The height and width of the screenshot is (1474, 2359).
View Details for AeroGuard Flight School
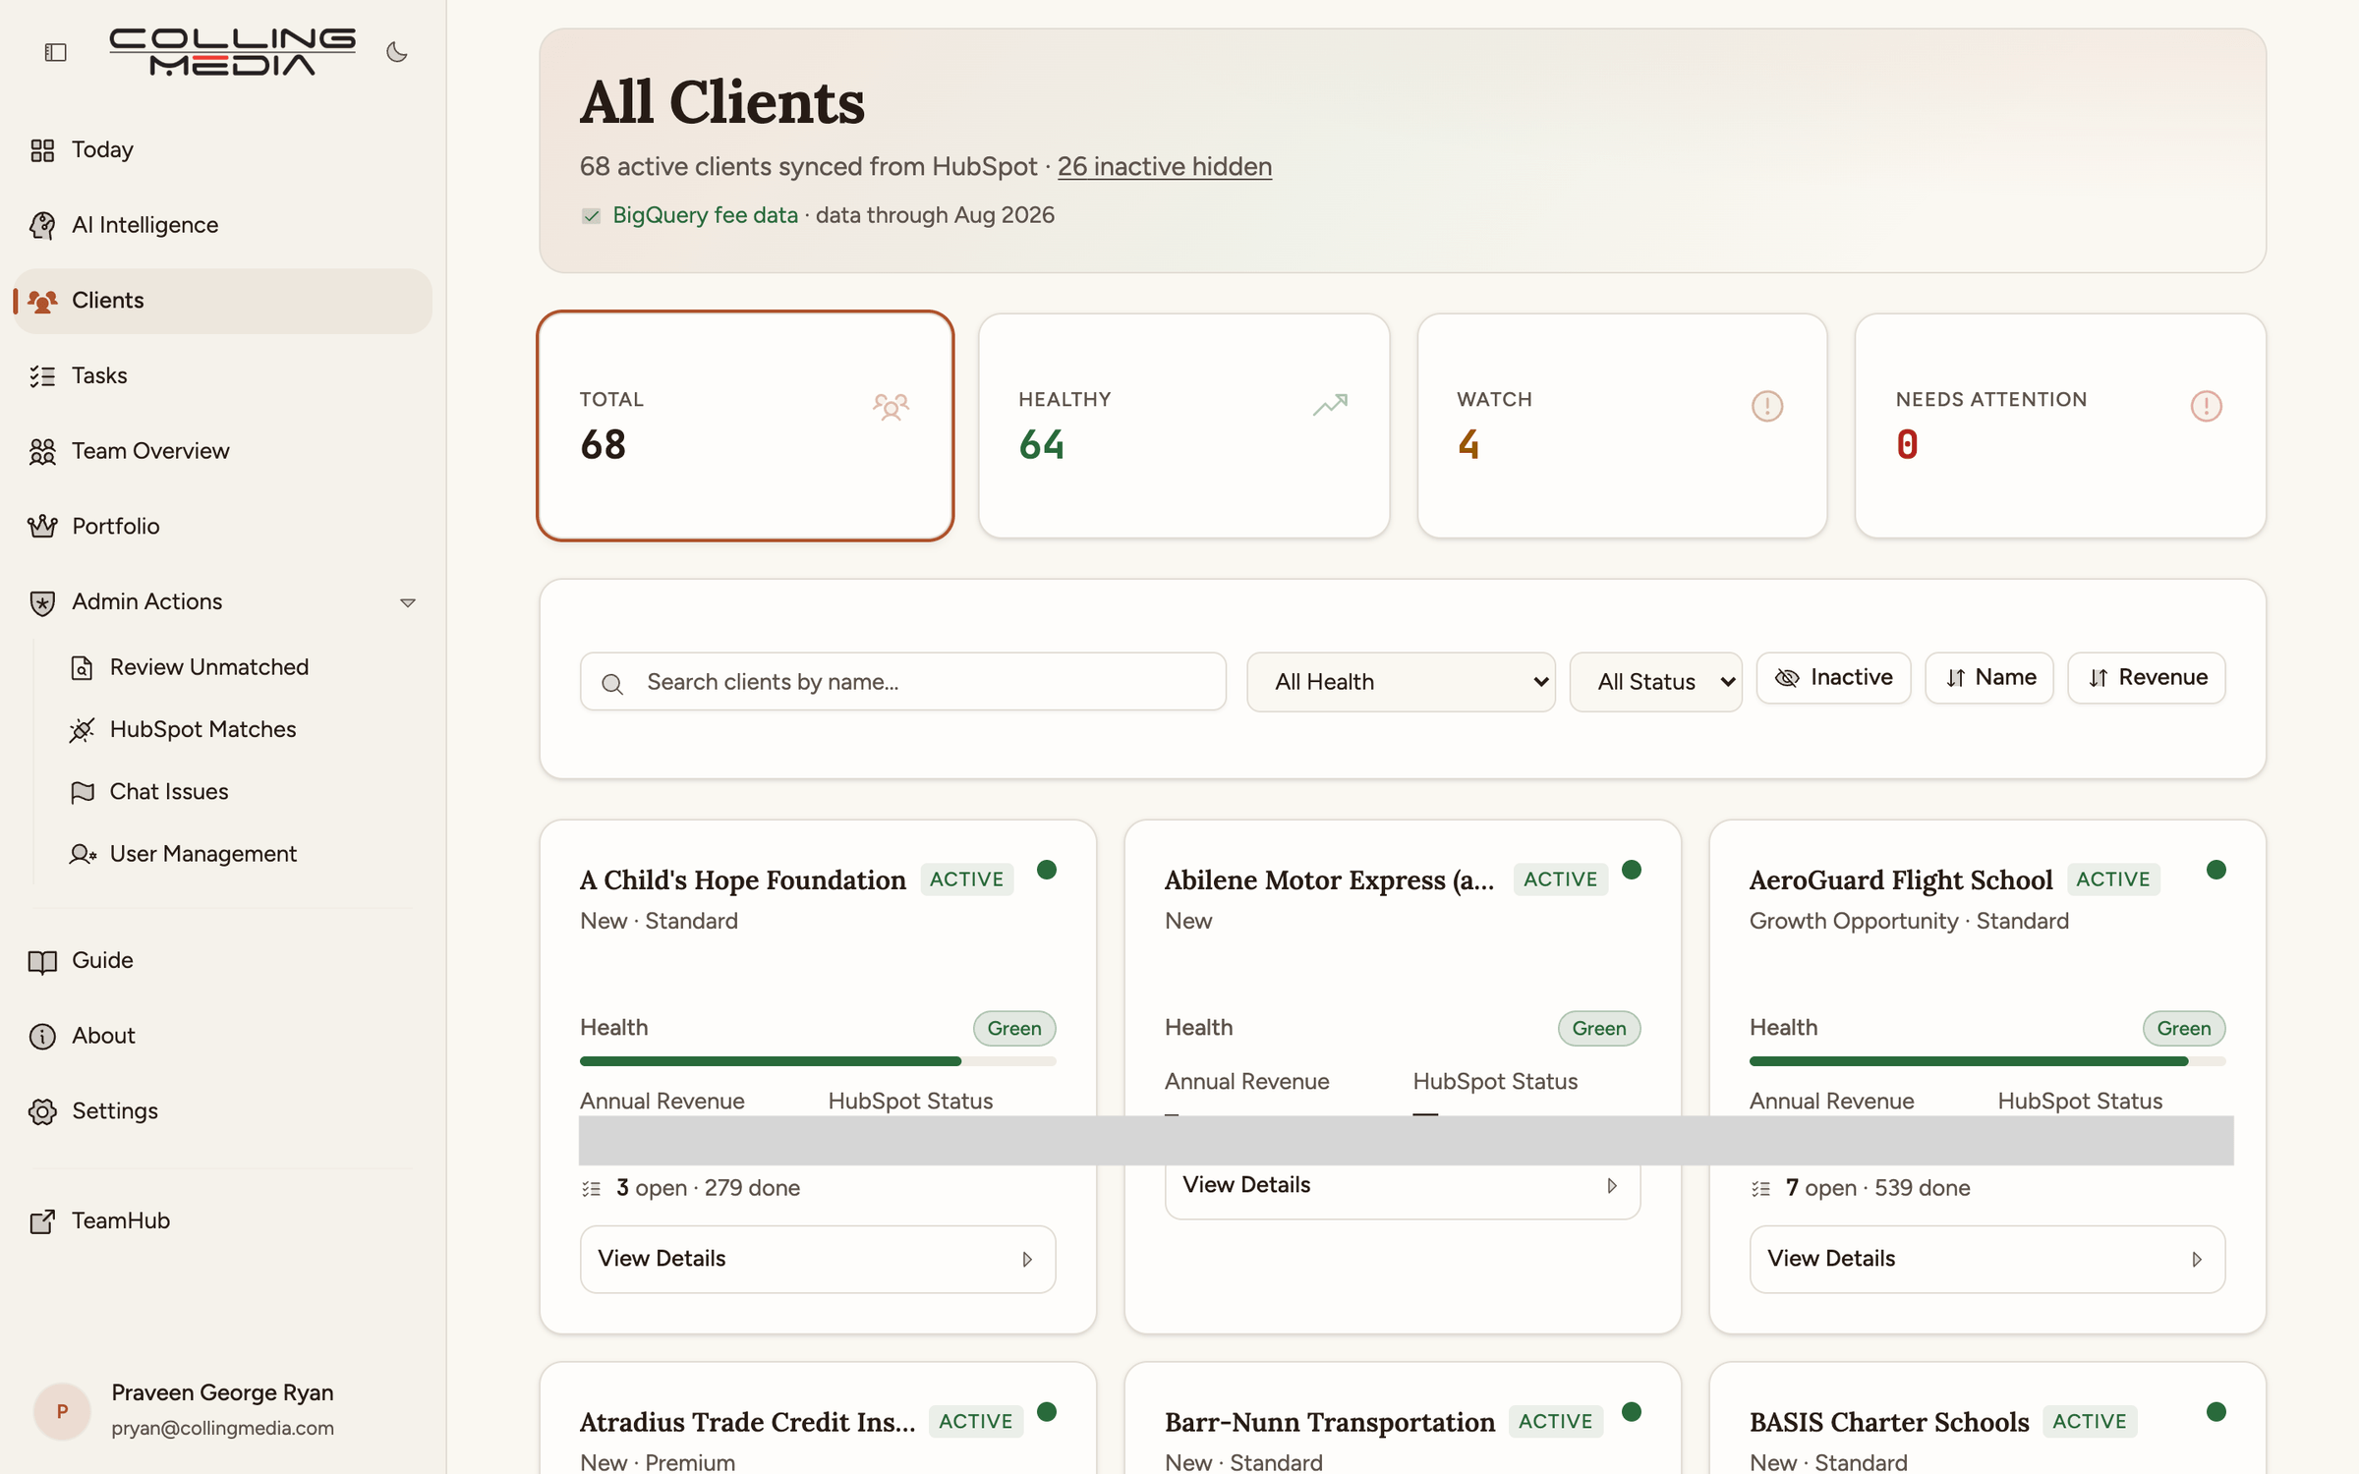click(x=1987, y=1259)
